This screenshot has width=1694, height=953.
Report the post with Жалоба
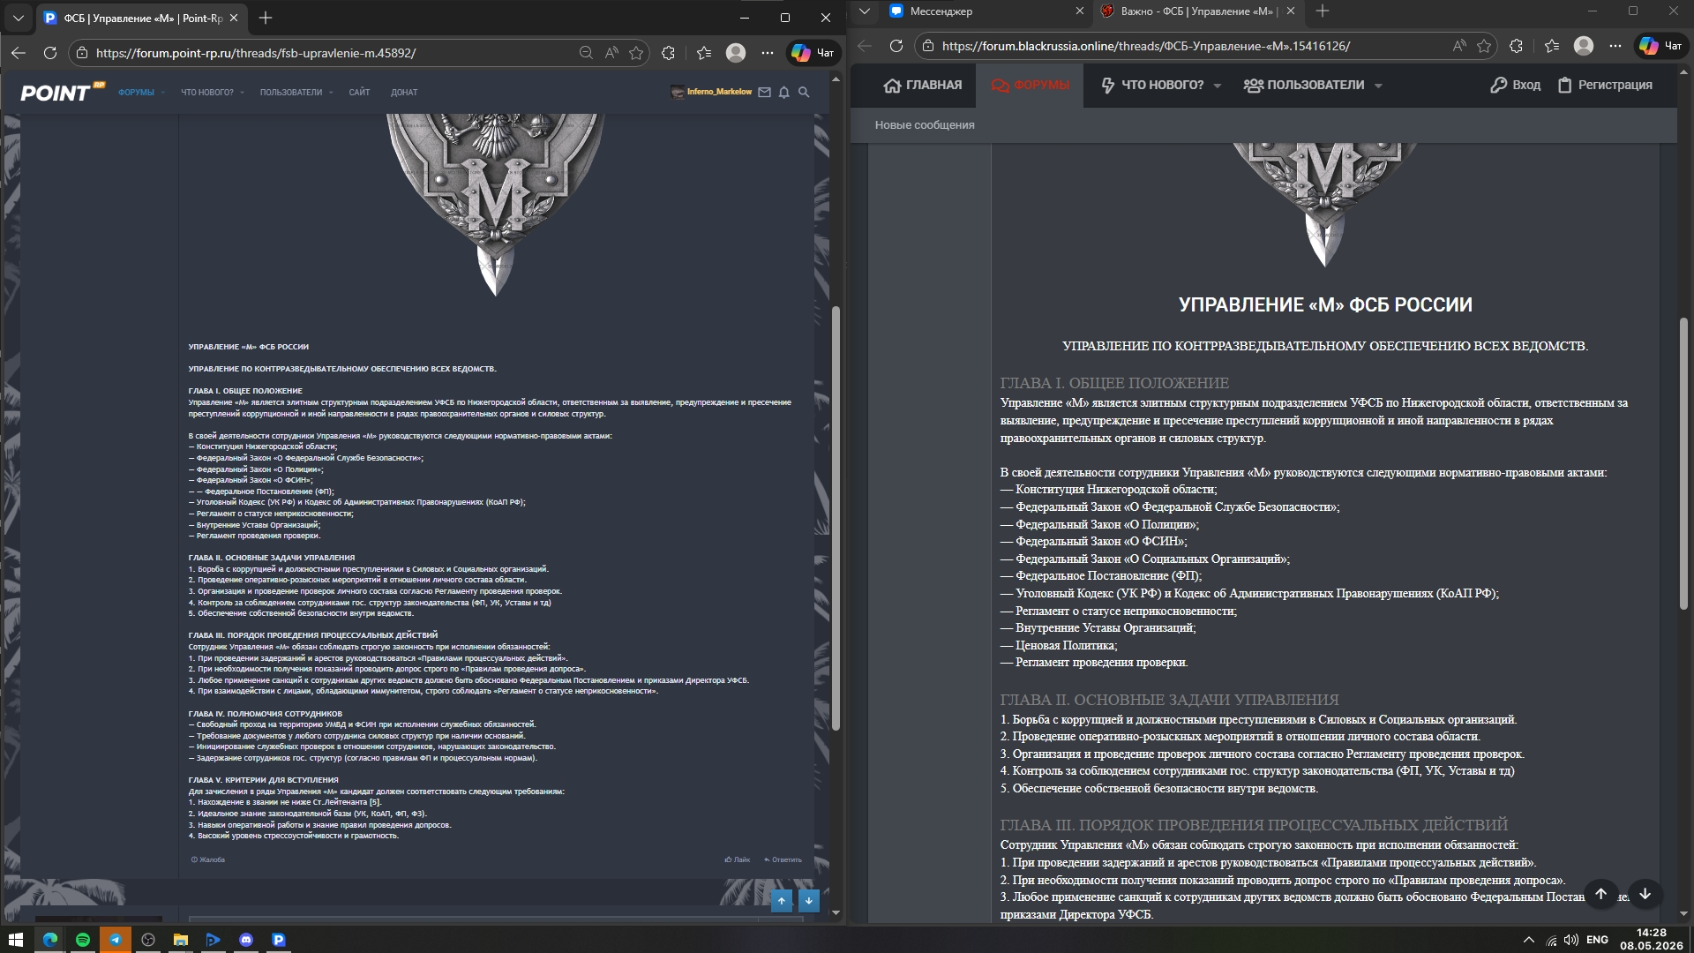(208, 859)
